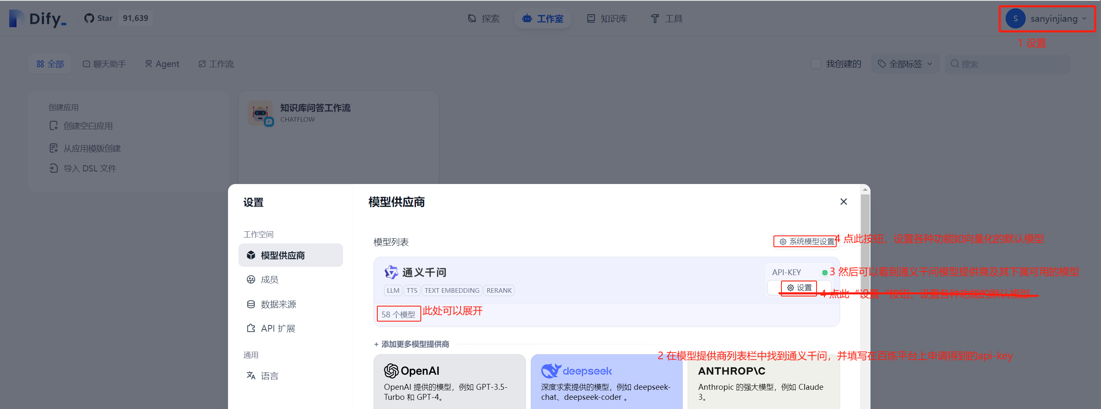
Task: Toggle the 我创建的 checkbox
Action: pyautogui.click(x=816, y=64)
